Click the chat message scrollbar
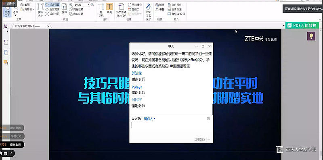The width and height of the screenshot is (323, 160). coord(212,109)
